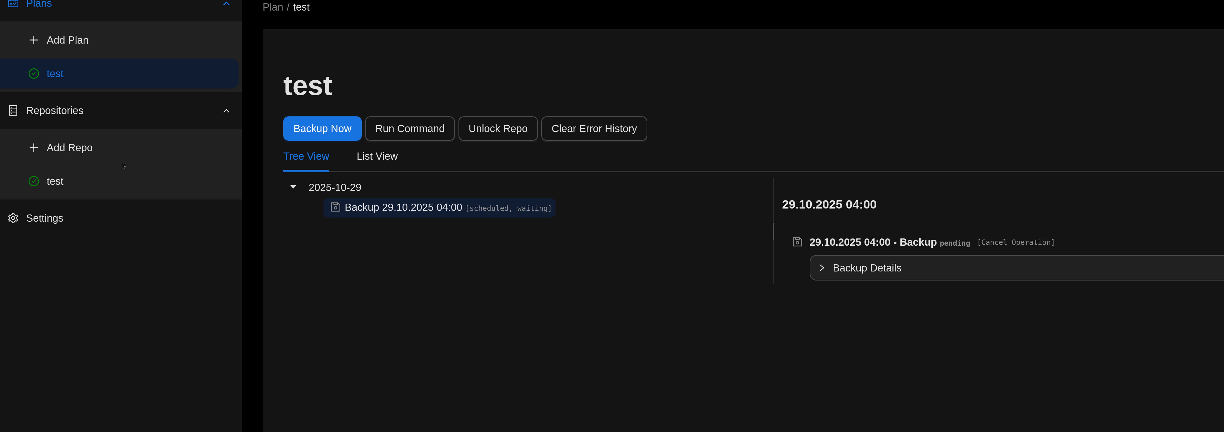Click the plus icon next to Add Plan
The width and height of the screenshot is (1224, 432).
pyautogui.click(x=34, y=40)
